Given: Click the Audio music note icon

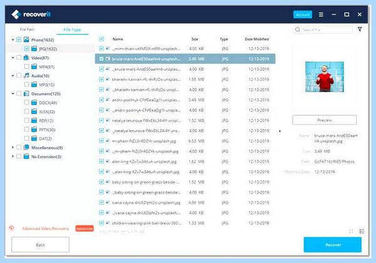Looking at the screenshot, I should point(26,76).
